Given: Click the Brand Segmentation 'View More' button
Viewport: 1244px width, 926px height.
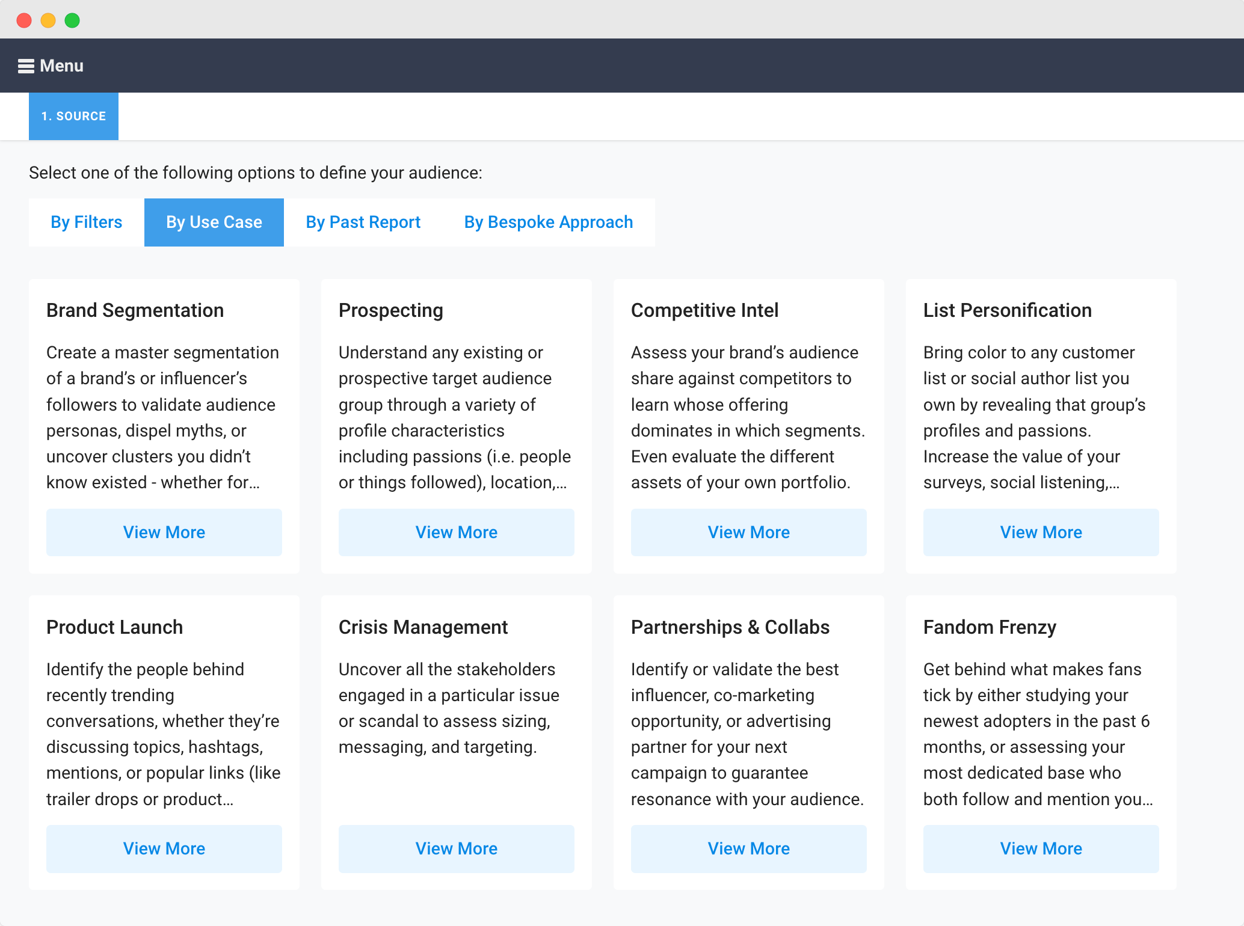Looking at the screenshot, I should [x=164, y=532].
